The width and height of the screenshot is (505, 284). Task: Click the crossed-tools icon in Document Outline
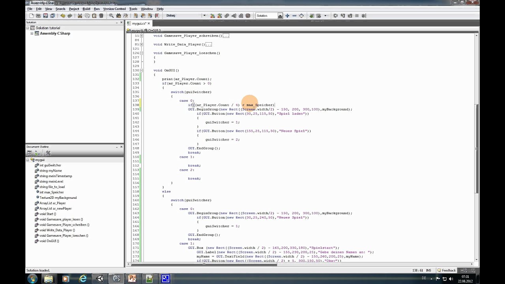click(x=48, y=153)
